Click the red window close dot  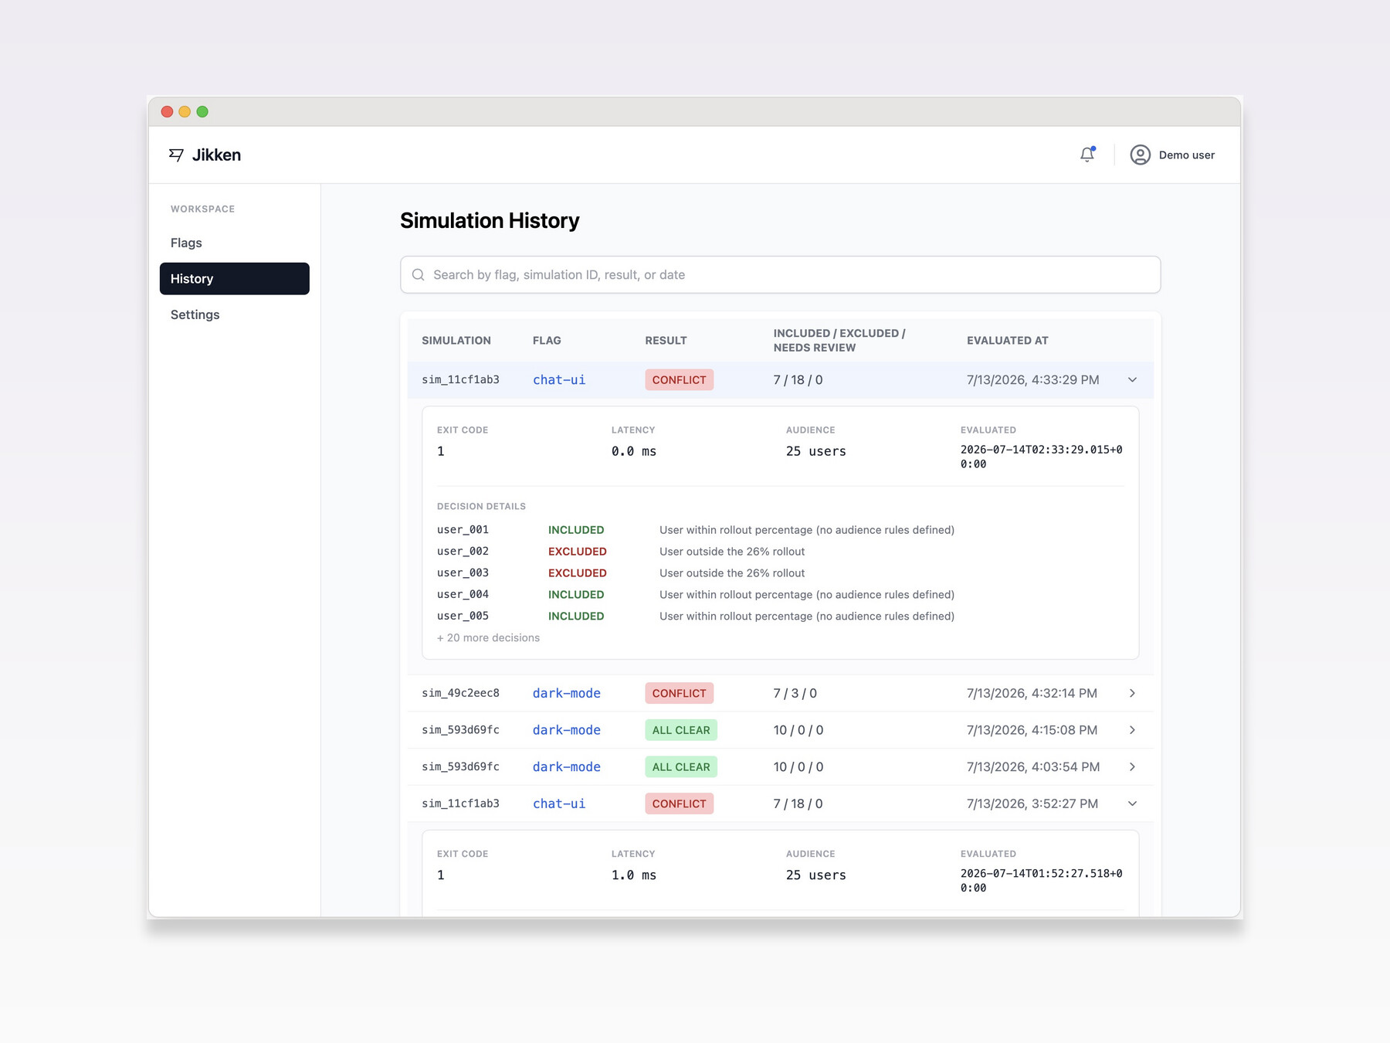click(167, 111)
